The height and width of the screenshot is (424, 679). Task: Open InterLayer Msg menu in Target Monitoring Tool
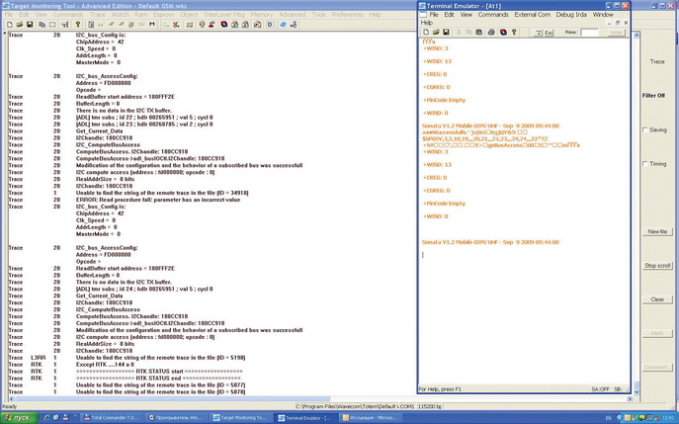[x=224, y=14]
